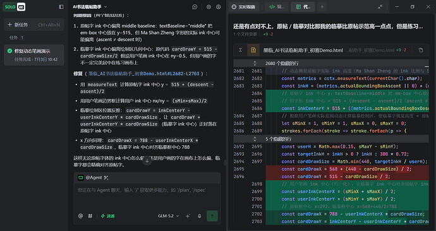Viewport: 436px width, 231px height.
Task: Collapse the Demo.html file diff
Action: click(240, 50)
